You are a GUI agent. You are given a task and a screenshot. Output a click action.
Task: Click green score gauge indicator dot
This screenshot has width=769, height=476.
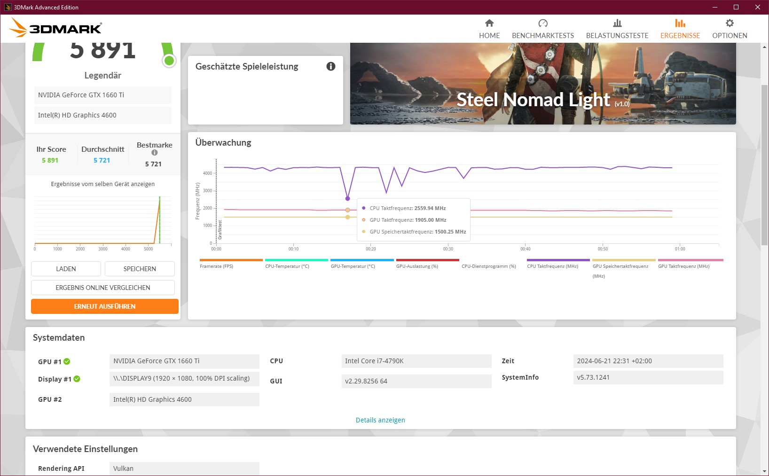coord(169,60)
